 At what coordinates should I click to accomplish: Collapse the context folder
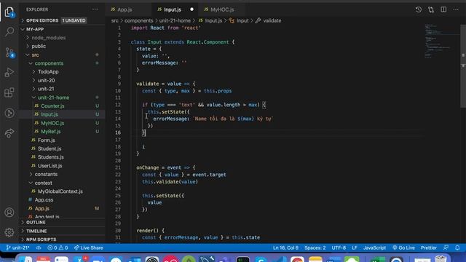point(63,183)
